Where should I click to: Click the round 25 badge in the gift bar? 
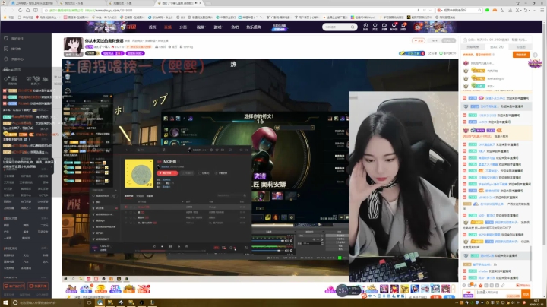coord(342,290)
